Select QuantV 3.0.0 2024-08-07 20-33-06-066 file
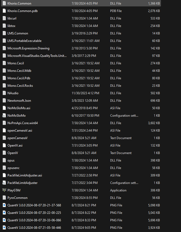Screen dimensions: 181x232 coord(34,220)
